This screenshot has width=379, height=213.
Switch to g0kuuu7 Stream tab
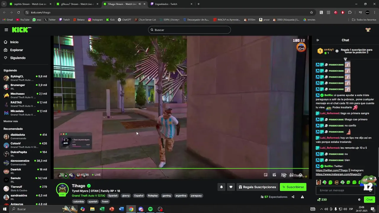coord(77,4)
